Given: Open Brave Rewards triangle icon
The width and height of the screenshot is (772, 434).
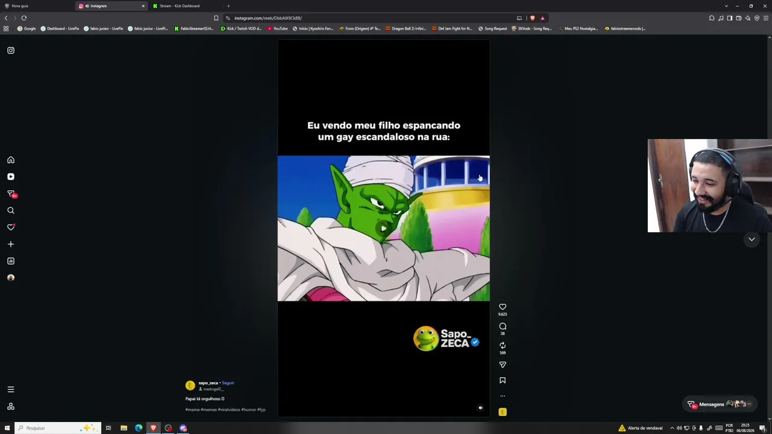Looking at the screenshot, I should tap(542, 18).
